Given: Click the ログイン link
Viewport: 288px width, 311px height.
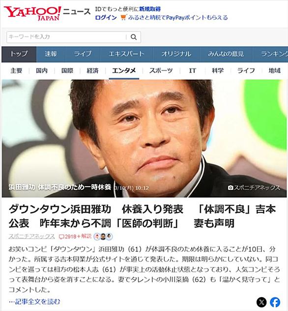Looking at the screenshot, I should (106, 18).
